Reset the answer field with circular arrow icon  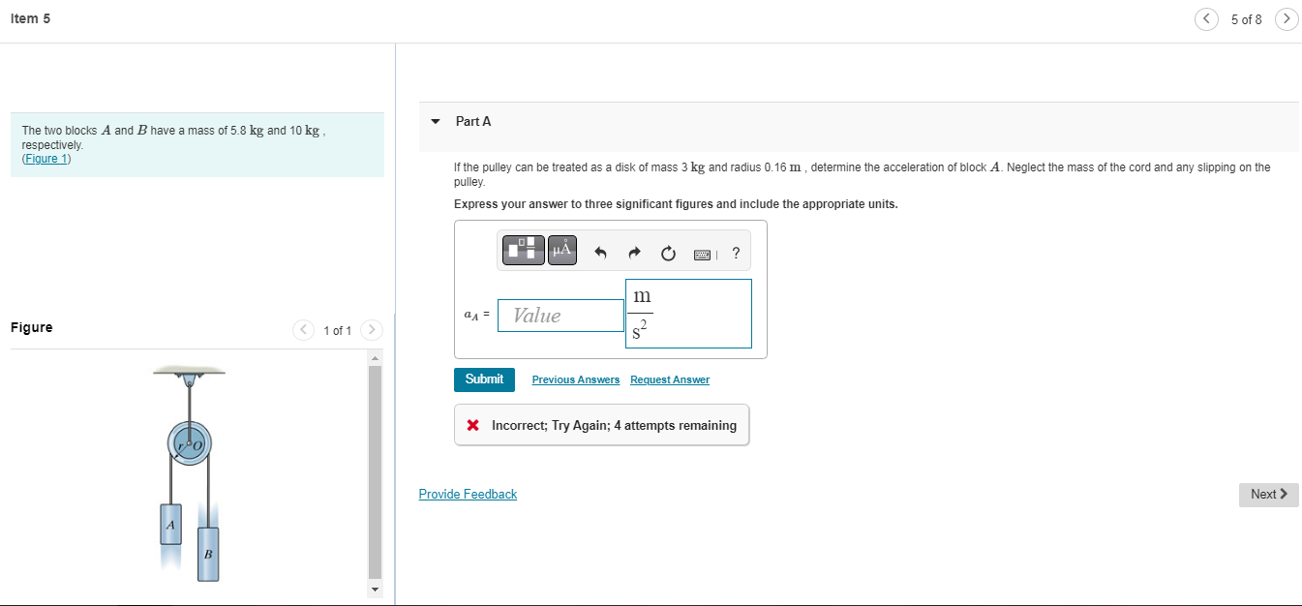click(668, 252)
